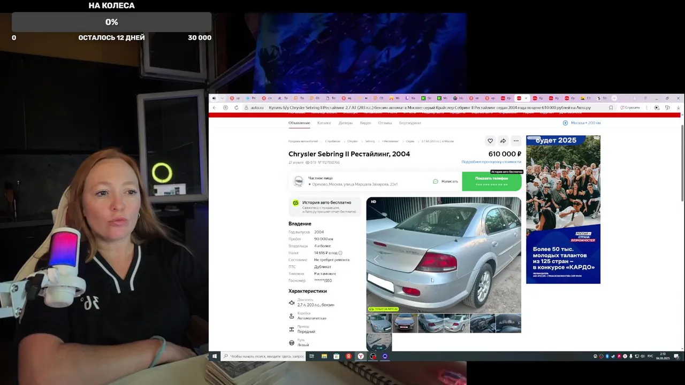This screenshot has width=685, height=385.
Task: Click the tax info icon beside 14 616 ₽
Action: [x=340, y=253]
